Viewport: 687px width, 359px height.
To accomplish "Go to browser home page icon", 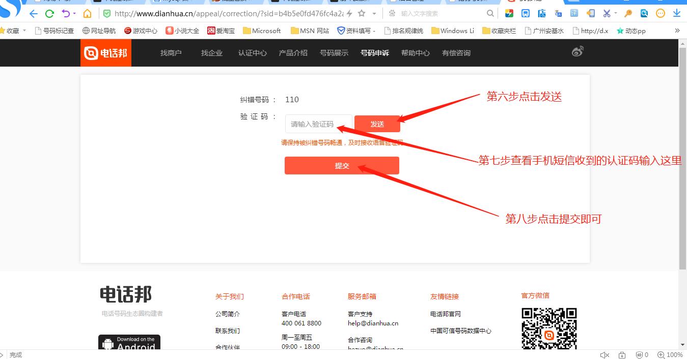I will [88, 14].
